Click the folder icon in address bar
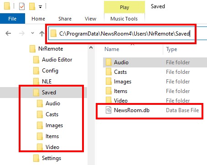This screenshot has height=165, width=207. [x=53, y=33]
